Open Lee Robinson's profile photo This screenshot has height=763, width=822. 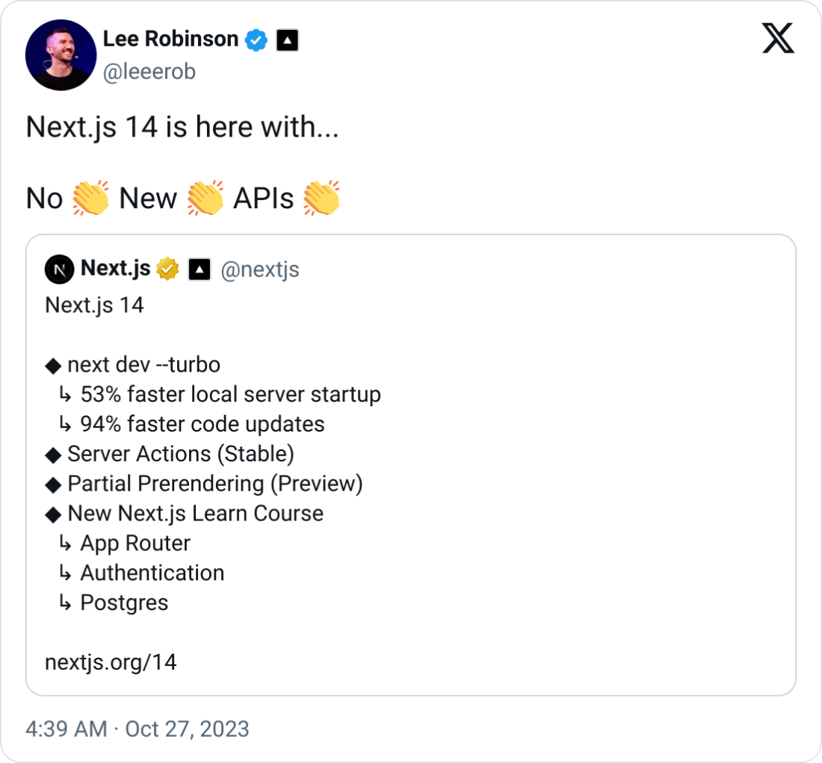(59, 56)
